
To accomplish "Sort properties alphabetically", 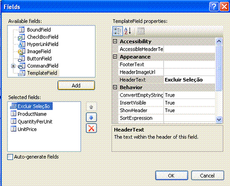I will [x=128, y=31].
